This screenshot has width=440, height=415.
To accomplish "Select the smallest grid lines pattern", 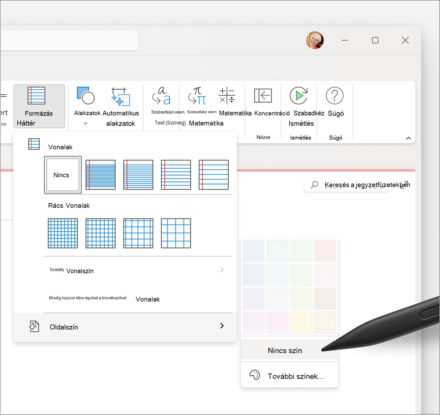I will coord(63,233).
